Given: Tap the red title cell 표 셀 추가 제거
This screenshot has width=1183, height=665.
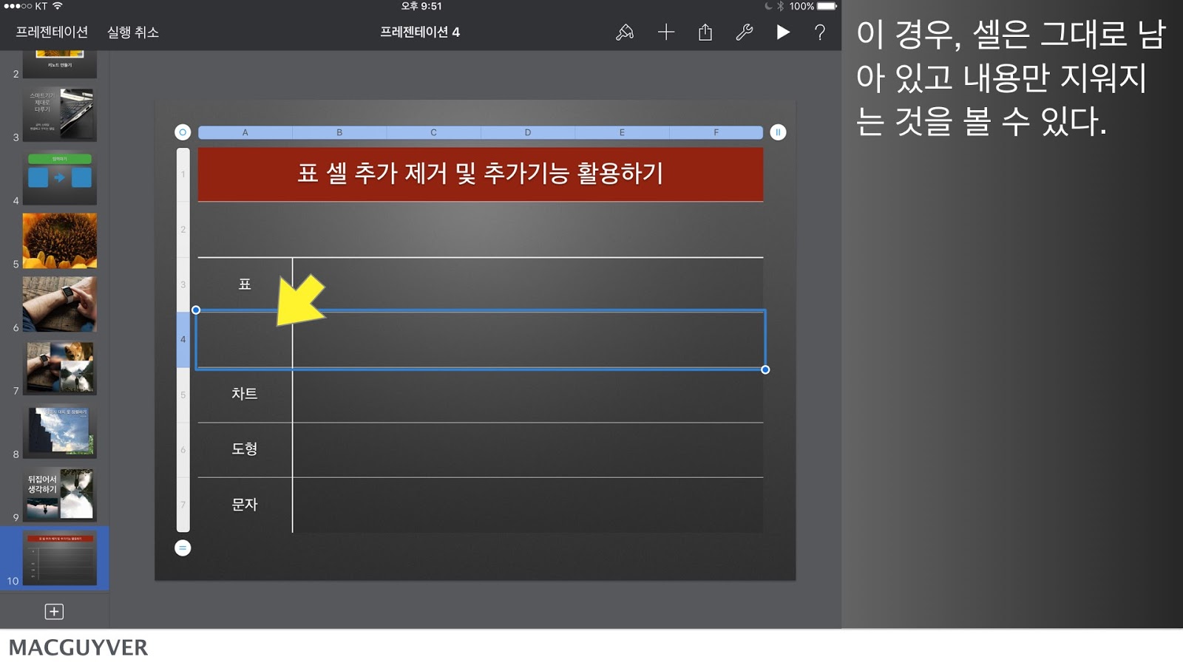Looking at the screenshot, I should [481, 174].
